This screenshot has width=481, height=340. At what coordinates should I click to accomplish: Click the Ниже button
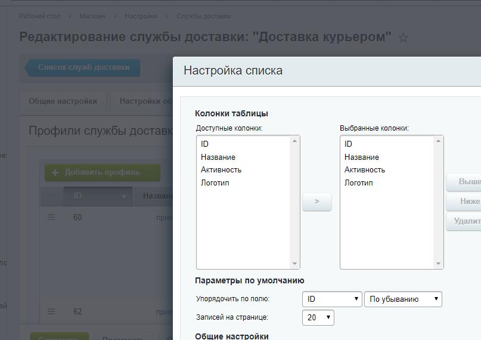pos(464,202)
